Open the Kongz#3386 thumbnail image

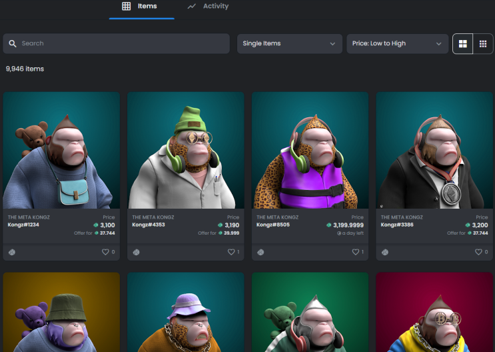(x=434, y=150)
